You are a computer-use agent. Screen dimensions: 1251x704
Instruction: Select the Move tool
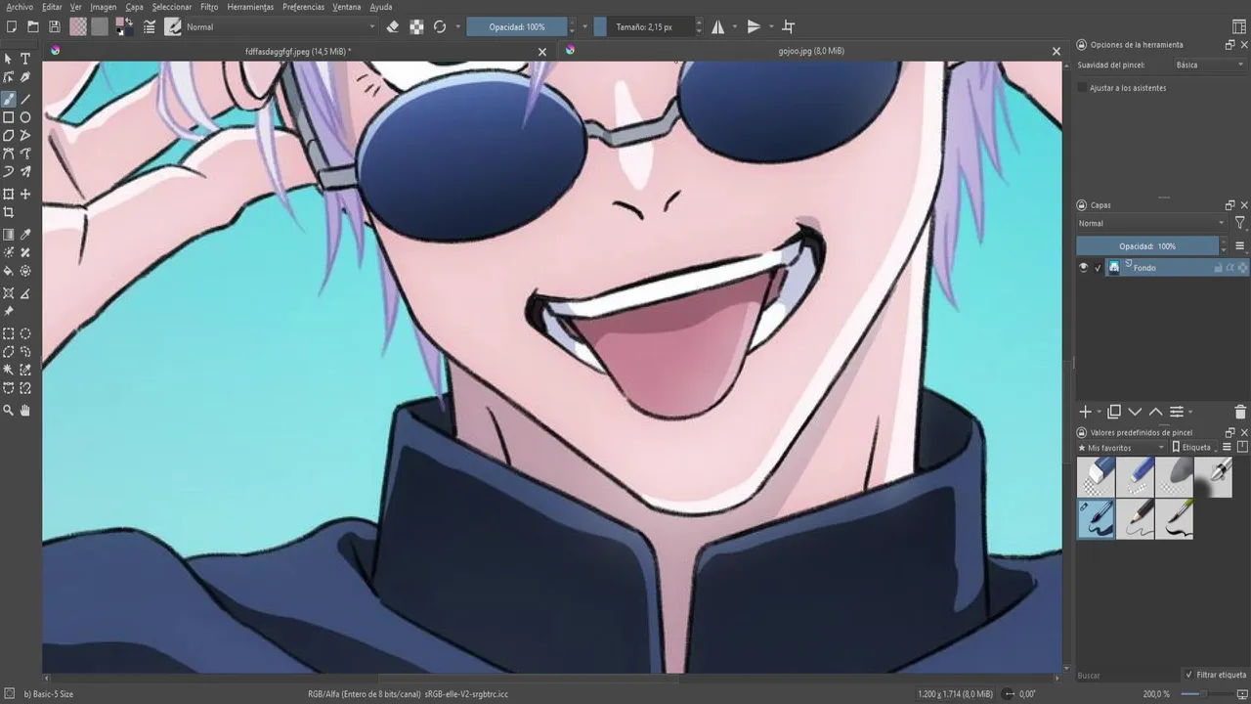[25, 194]
